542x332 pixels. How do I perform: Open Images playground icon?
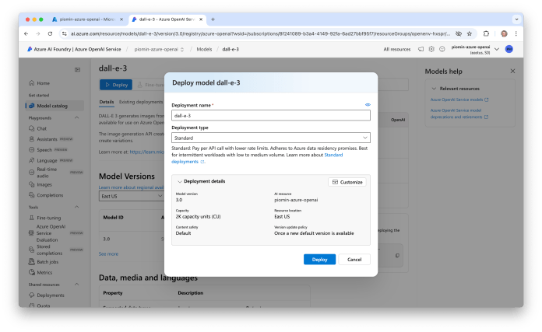pos(31,184)
